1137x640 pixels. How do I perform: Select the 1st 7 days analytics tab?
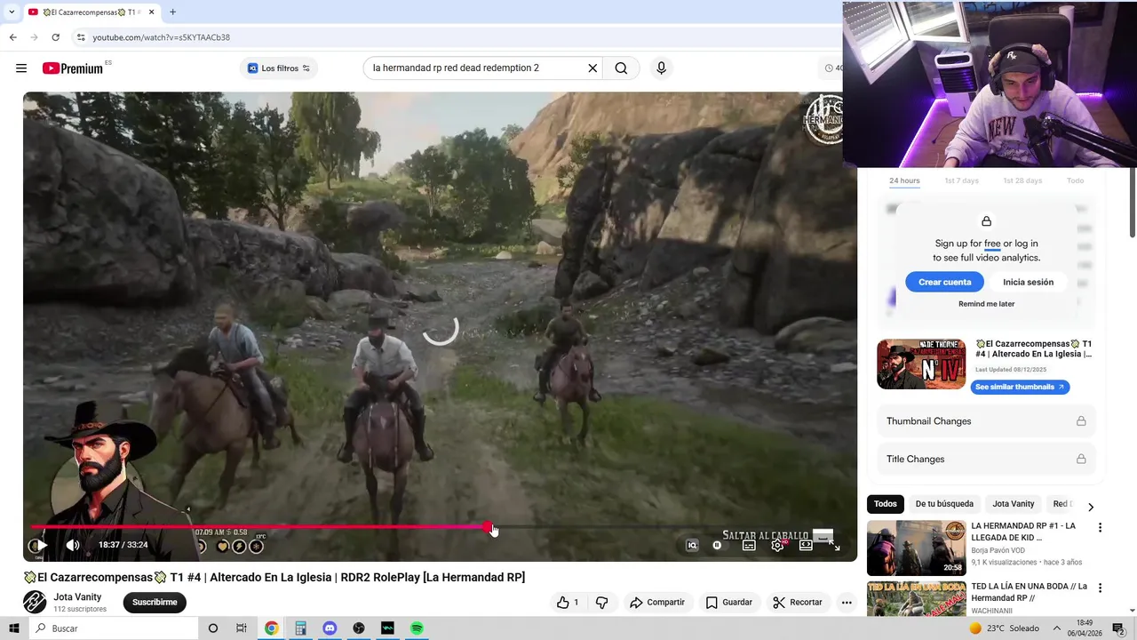pyautogui.click(x=961, y=180)
